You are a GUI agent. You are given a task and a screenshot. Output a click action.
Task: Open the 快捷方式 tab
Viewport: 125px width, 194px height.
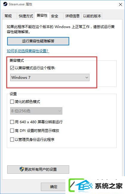(26, 16)
